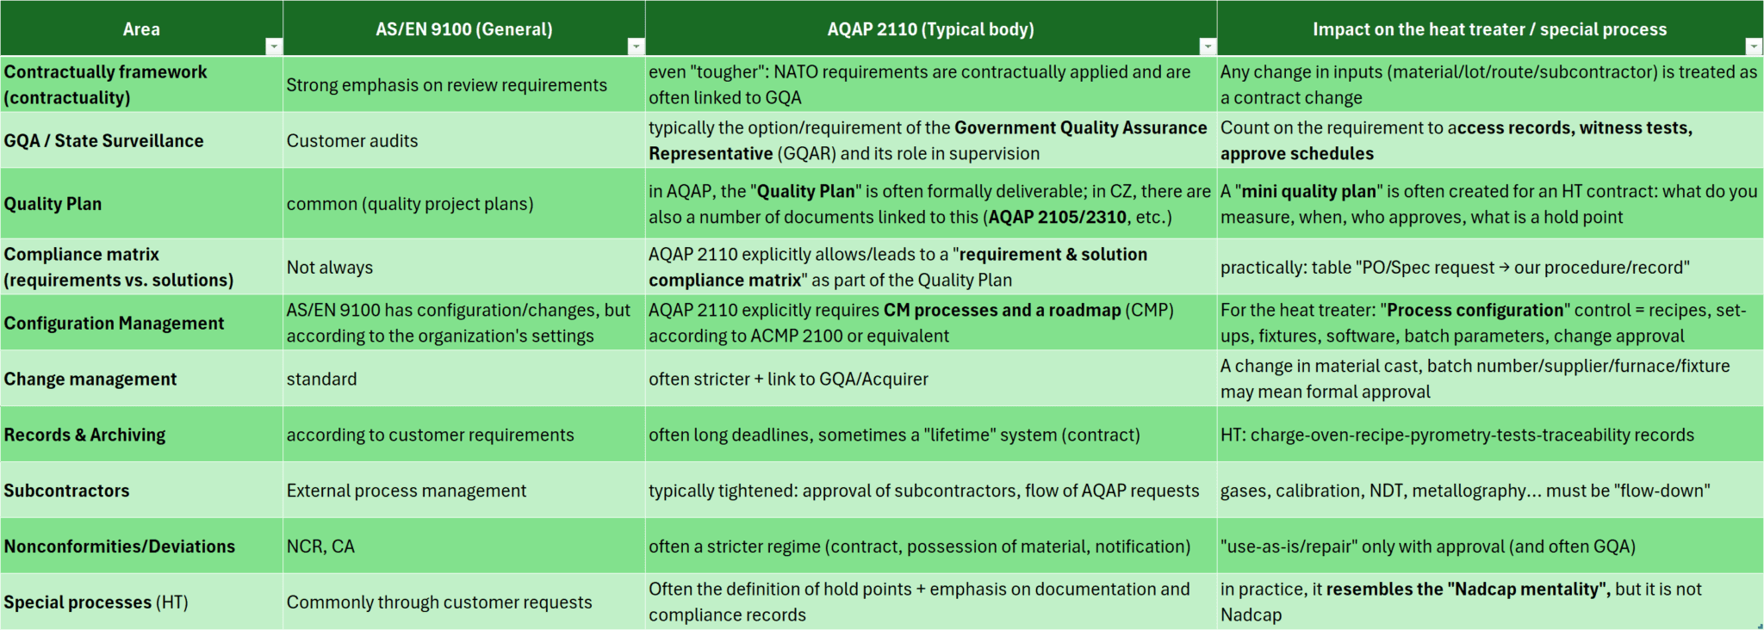Click the 'NCR, CA' cell
Image resolution: width=1764 pixels, height=630 pixels.
[x=464, y=546]
